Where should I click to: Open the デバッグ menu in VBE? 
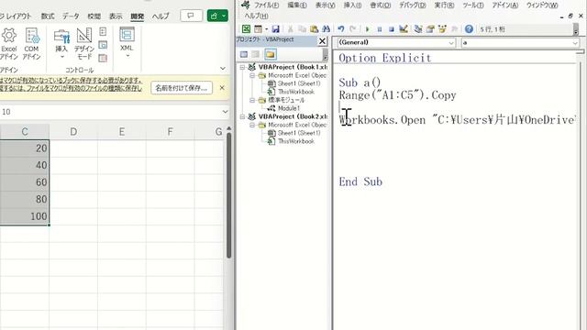point(413,5)
